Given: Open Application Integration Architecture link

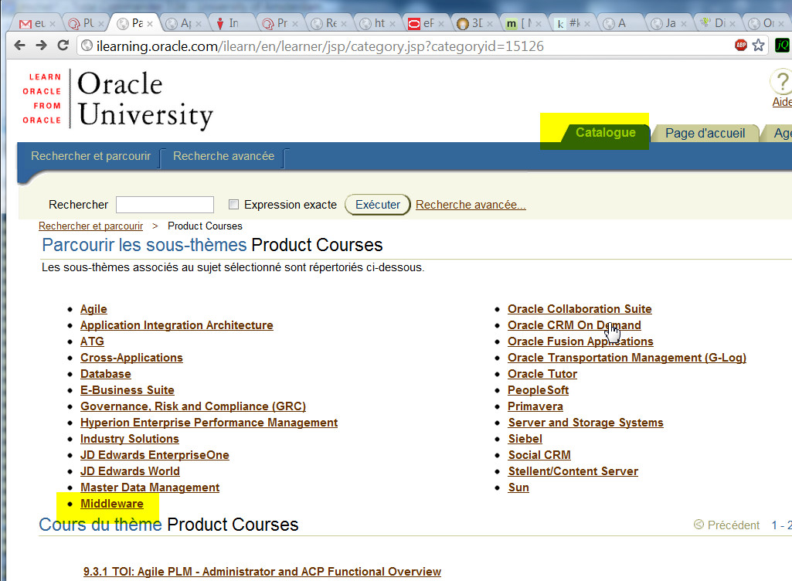Looking at the screenshot, I should pyautogui.click(x=177, y=324).
